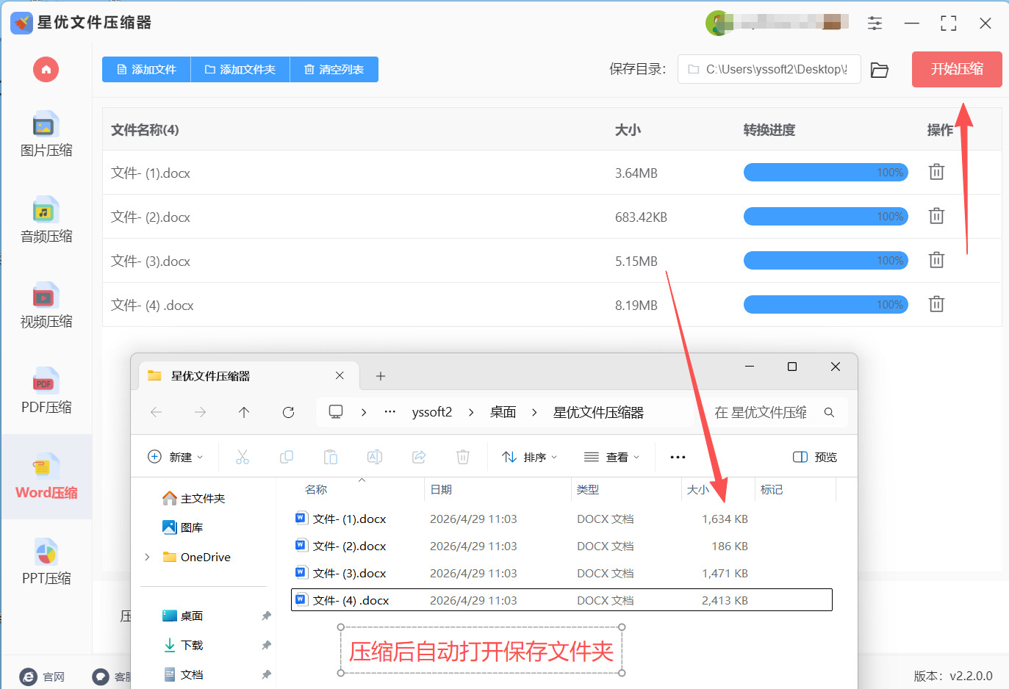Toggle 预览 preview pane
1009x689 pixels.
click(x=815, y=457)
